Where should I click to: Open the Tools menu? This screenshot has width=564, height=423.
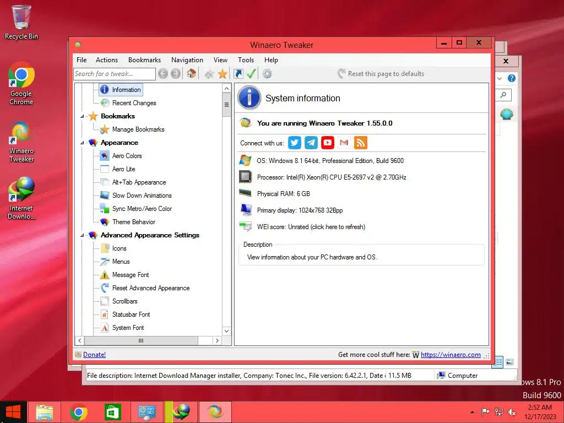pyautogui.click(x=246, y=60)
